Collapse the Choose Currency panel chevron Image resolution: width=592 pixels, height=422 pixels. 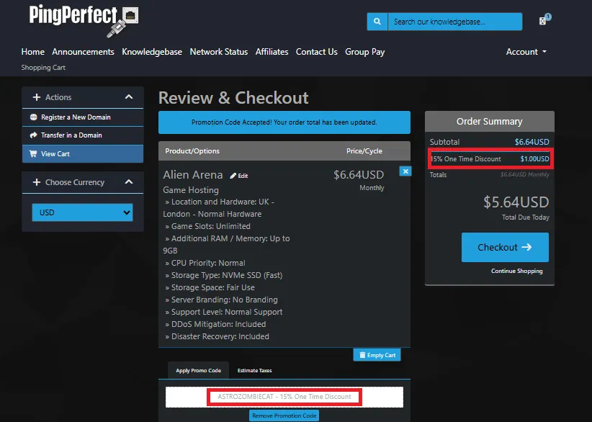click(x=129, y=182)
